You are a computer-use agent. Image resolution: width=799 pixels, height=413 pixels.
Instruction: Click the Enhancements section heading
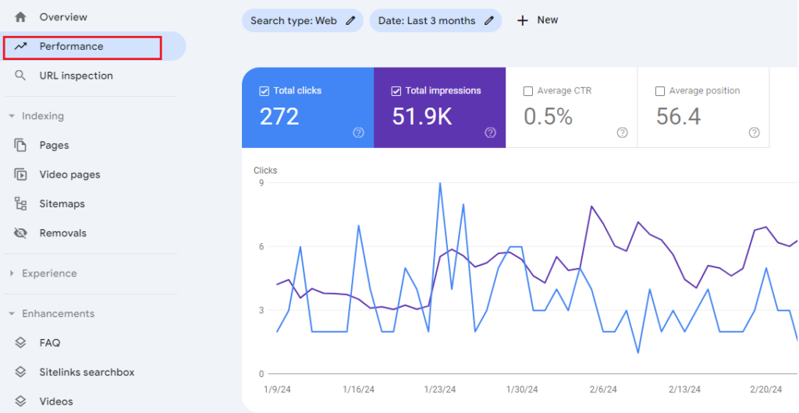point(58,314)
